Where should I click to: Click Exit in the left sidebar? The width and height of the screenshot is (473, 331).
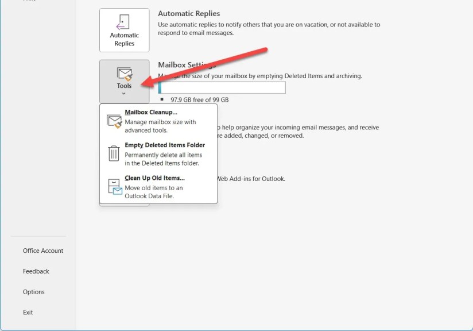click(28, 312)
